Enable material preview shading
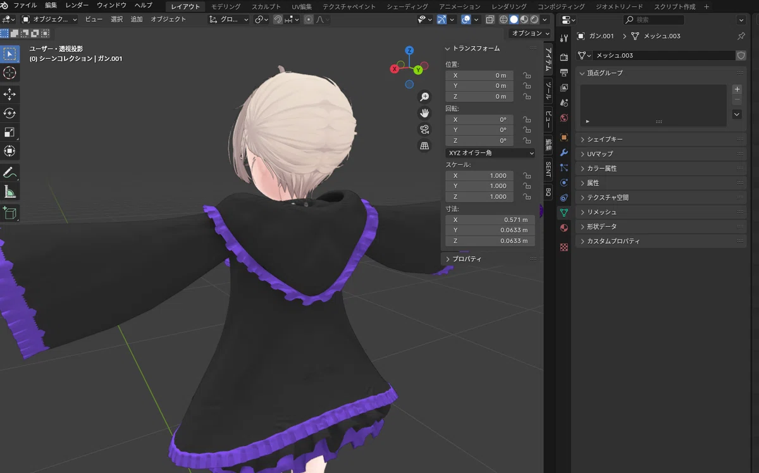Viewport: 759px width, 473px height. (524, 20)
